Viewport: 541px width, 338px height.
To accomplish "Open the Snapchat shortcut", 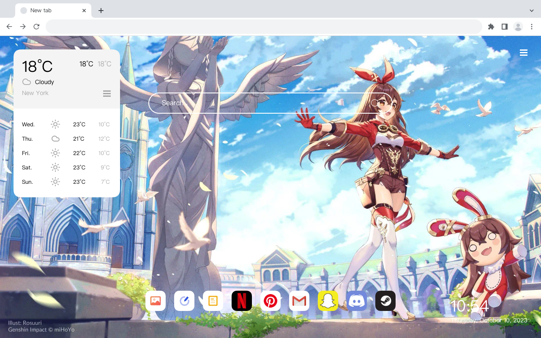I will tap(328, 301).
